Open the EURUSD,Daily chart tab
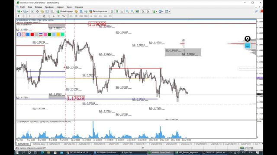 (x=39, y=144)
